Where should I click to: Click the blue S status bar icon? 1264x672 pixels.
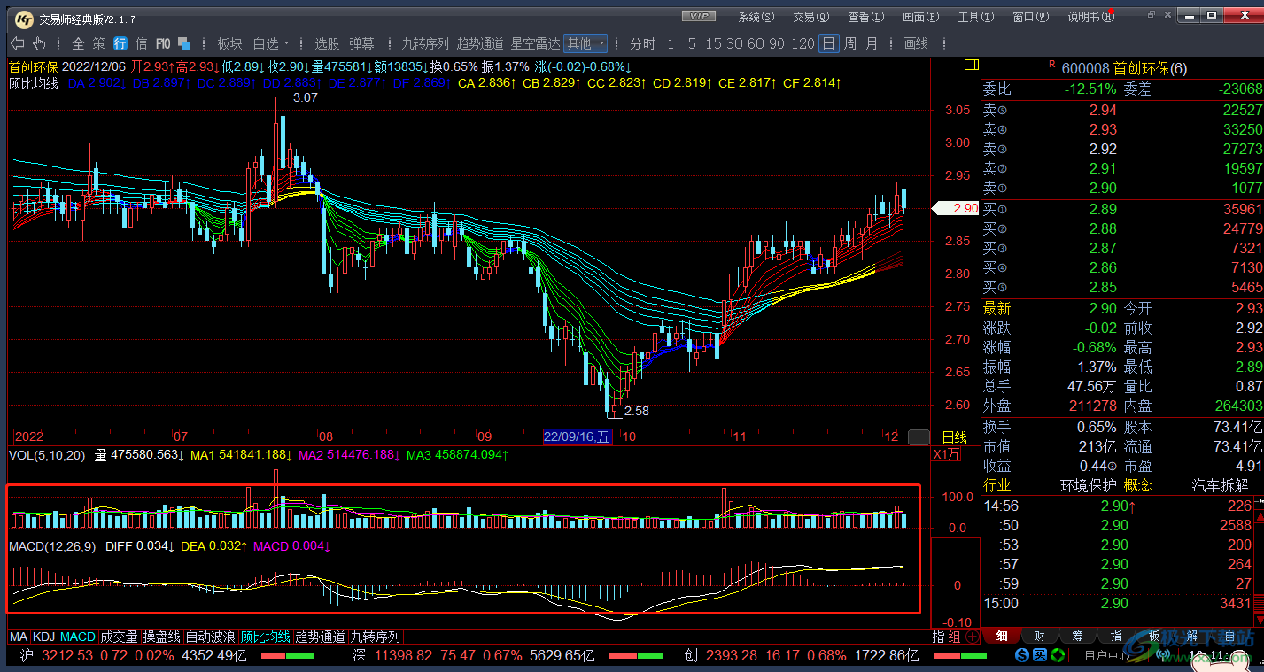(1022, 656)
